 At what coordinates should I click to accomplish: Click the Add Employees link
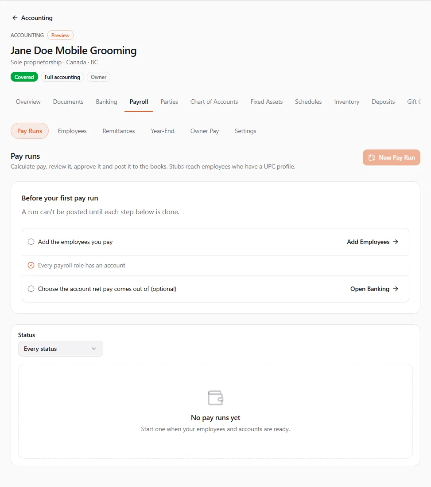pyautogui.click(x=373, y=242)
